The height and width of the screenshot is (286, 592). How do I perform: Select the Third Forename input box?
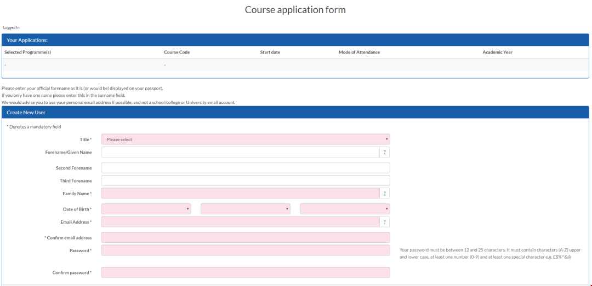coord(246,180)
